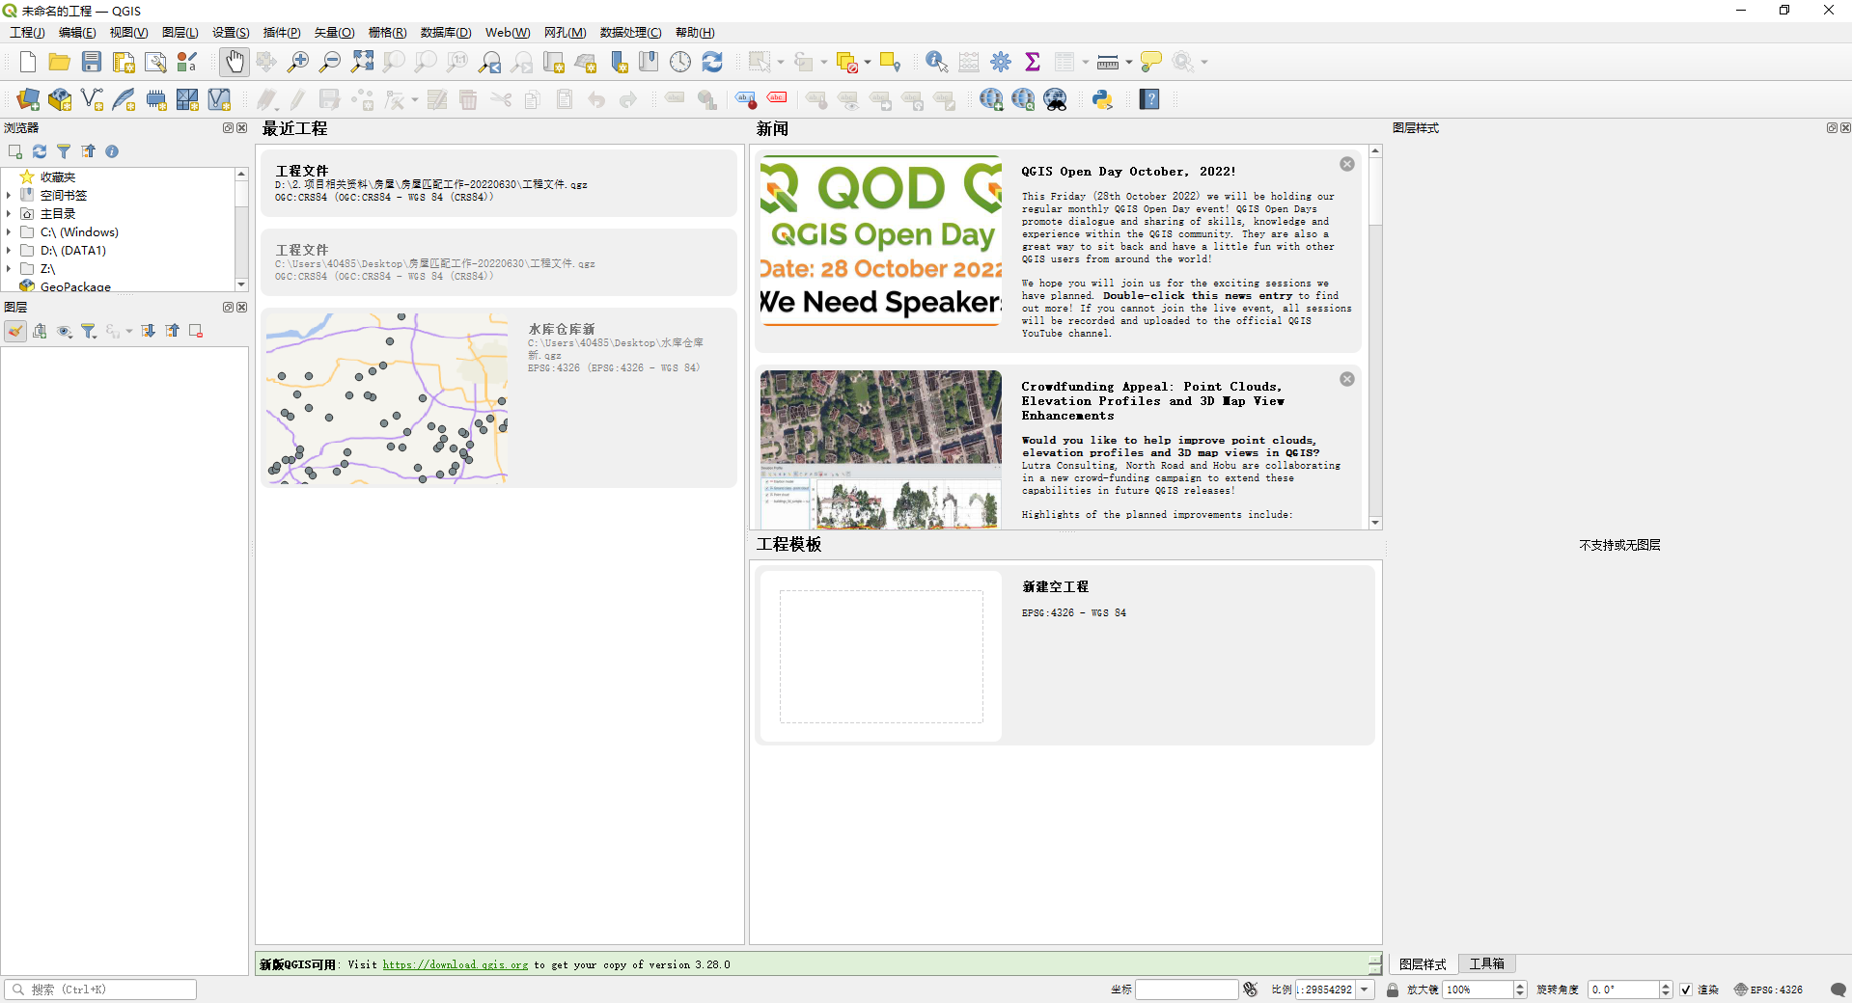Select the Identify Features tool
This screenshot has height=1003, width=1852.
(x=936, y=62)
